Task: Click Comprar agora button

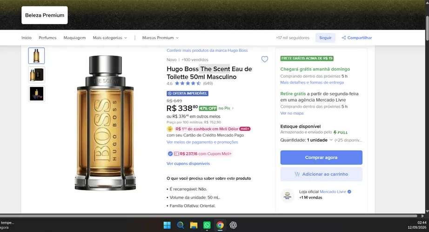Action: 321,157
